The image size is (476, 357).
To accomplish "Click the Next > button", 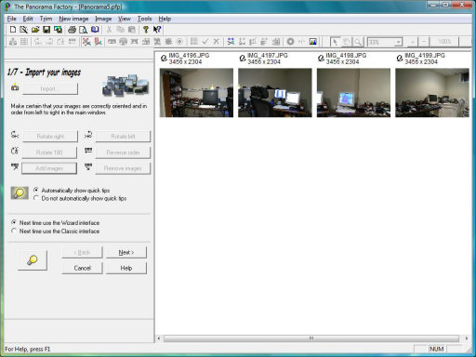I will pyautogui.click(x=126, y=252).
